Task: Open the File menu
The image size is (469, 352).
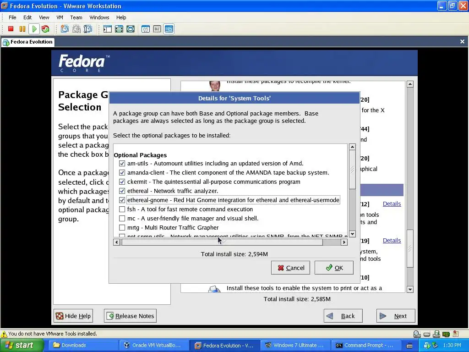Action: point(12,17)
